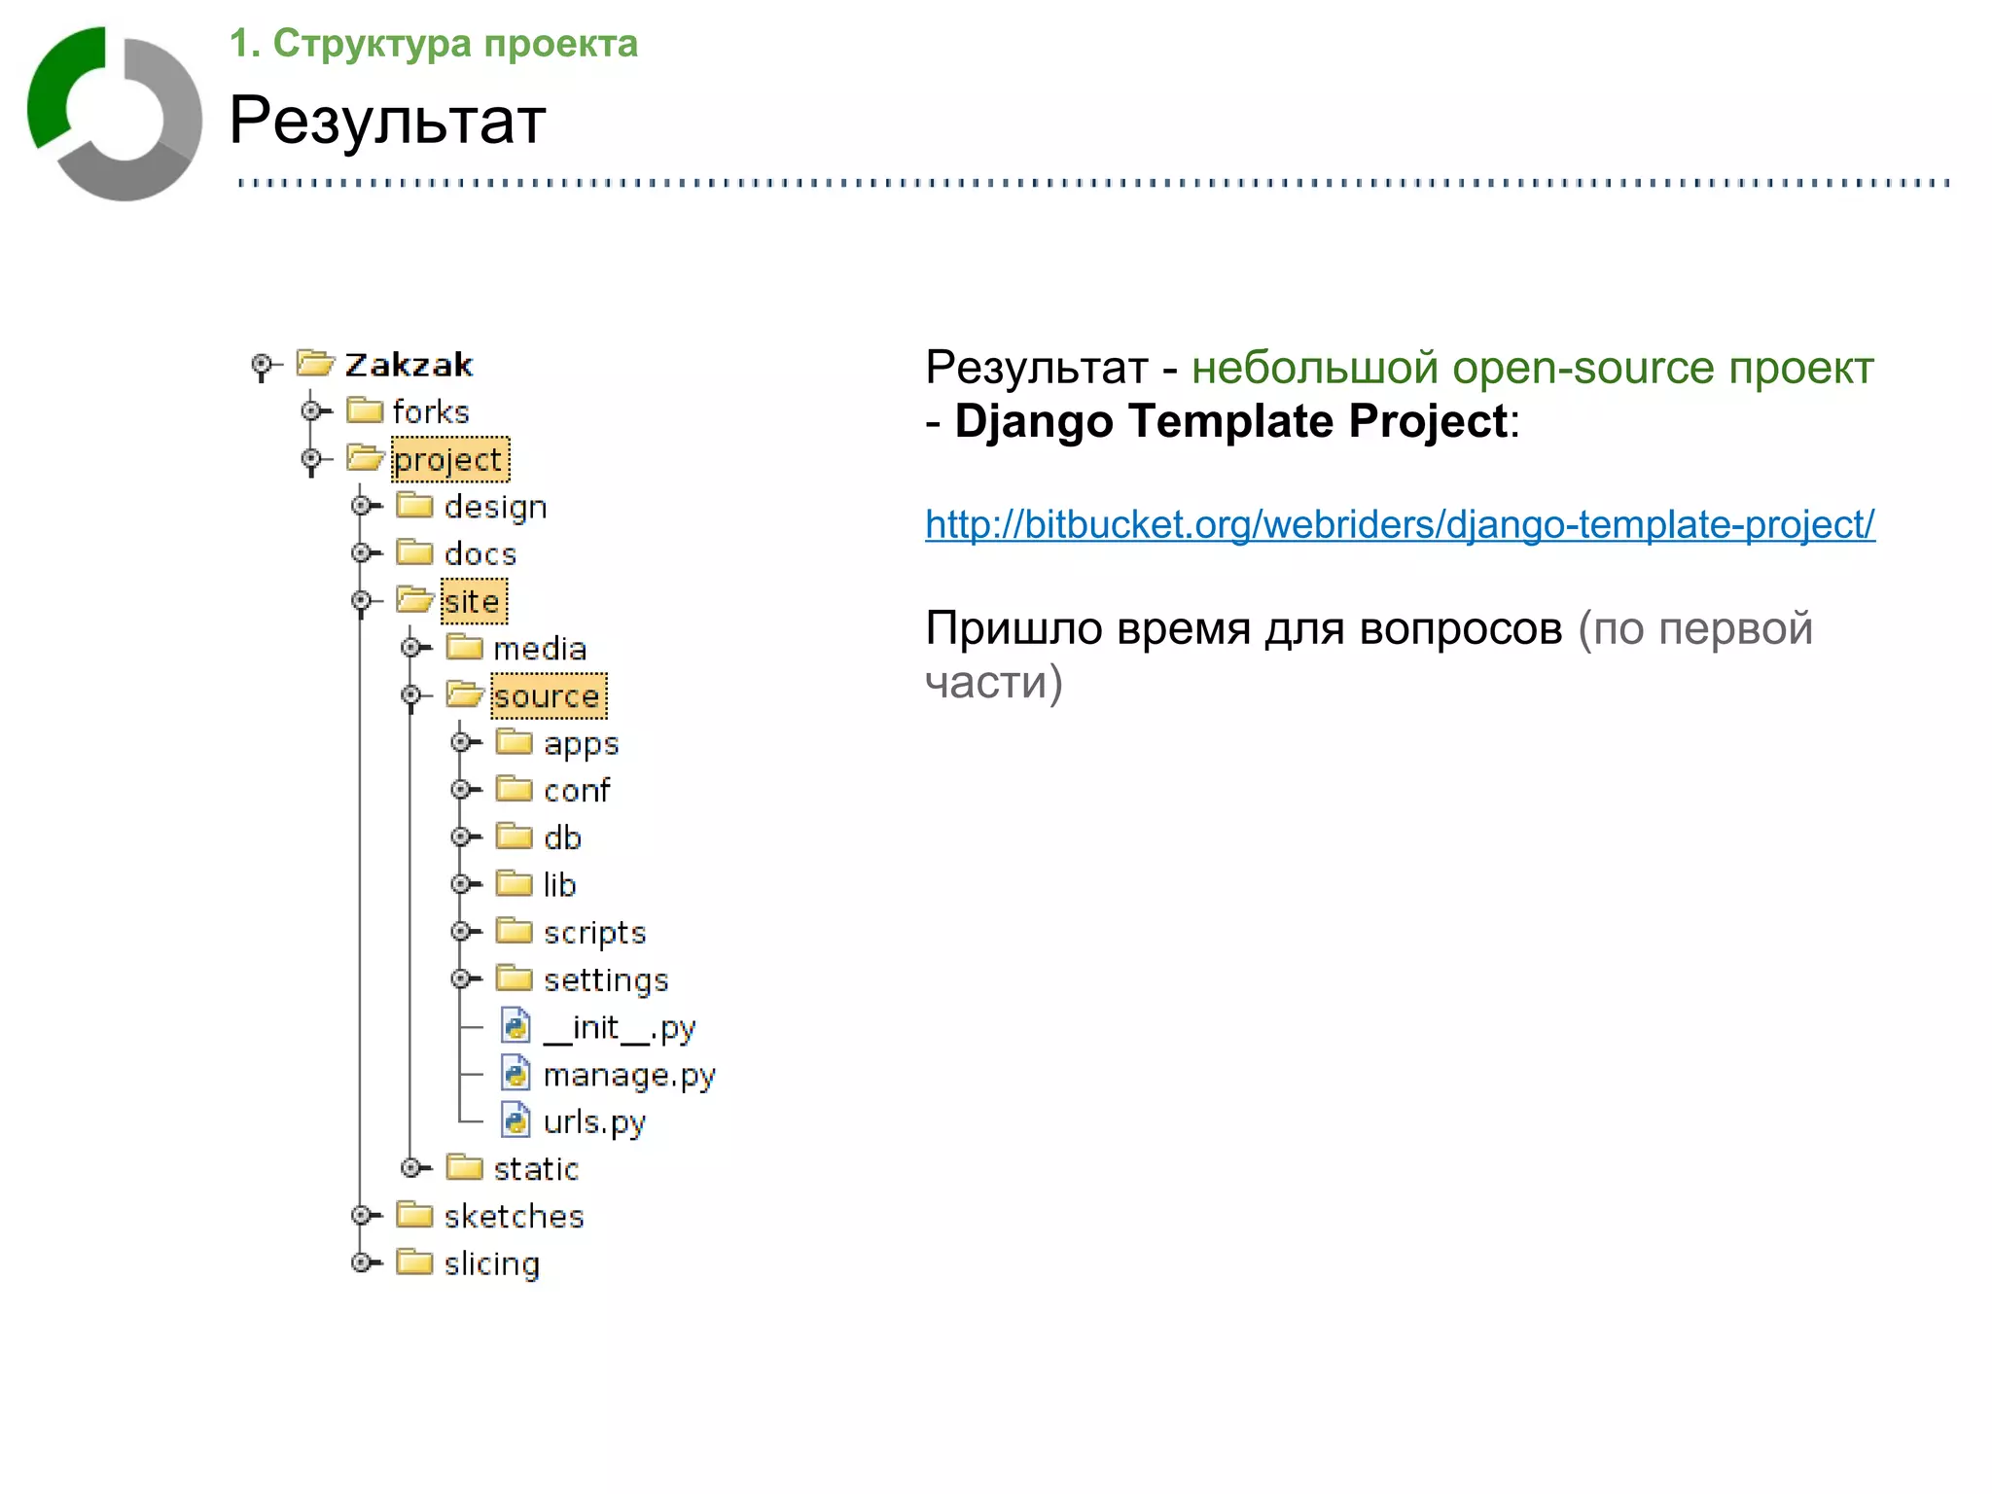
Task: Click the sketches folder icon
Action: click(414, 1214)
